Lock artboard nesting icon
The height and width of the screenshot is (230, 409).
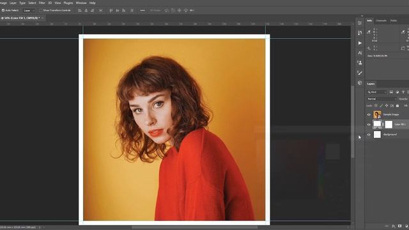392,105
